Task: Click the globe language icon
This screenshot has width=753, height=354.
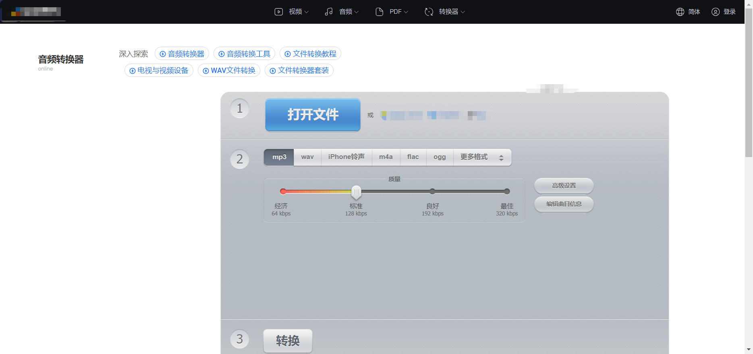Action: click(680, 12)
